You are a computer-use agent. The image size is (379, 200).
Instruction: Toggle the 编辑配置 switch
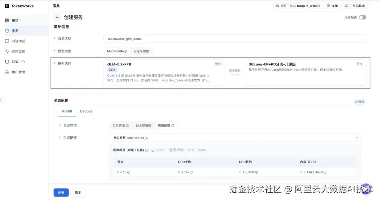tap(362, 17)
